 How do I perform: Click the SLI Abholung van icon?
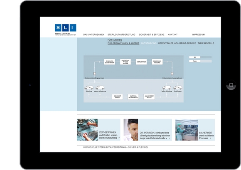tap(89, 87)
